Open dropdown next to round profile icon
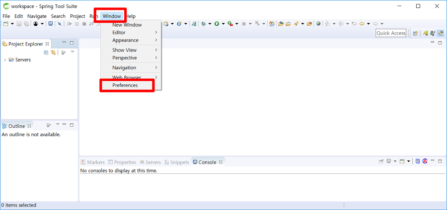The image size is (447, 210). click(42, 24)
